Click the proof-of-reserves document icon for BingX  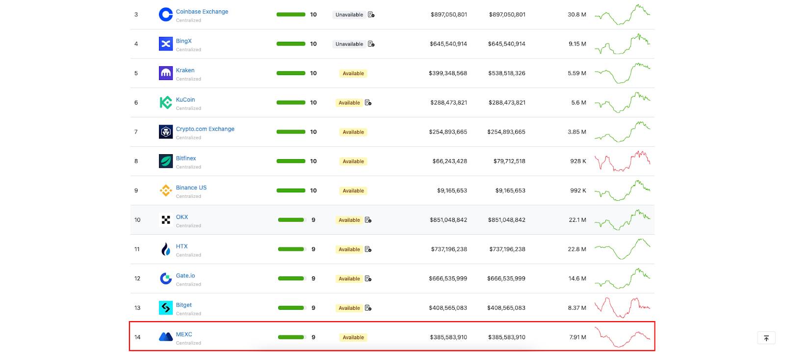(x=371, y=44)
